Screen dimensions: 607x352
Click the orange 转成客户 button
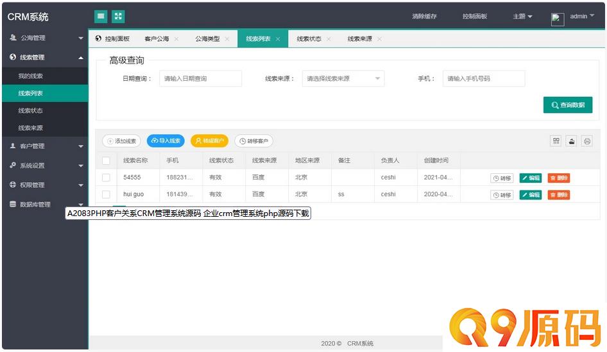point(209,141)
